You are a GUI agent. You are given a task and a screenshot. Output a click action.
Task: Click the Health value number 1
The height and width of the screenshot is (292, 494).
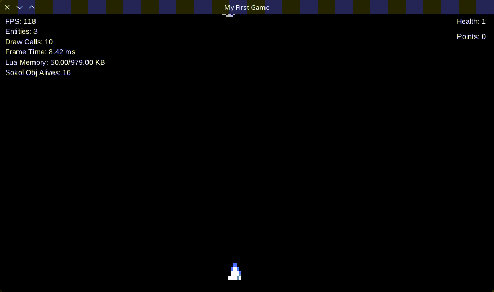pyautogui.click(x=484, y=21)
